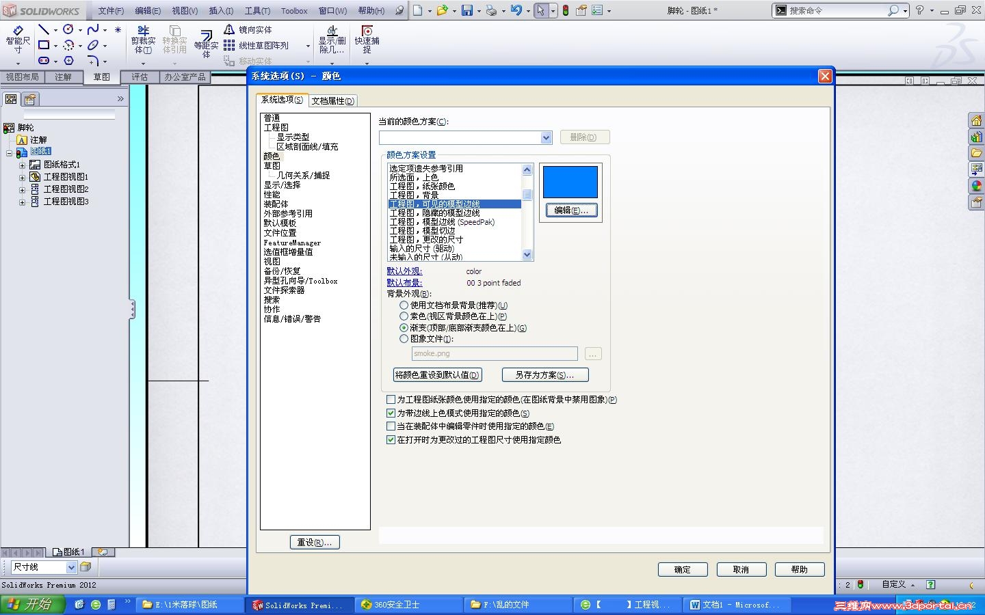Viewport: 985px width, 615px height.
Task: Open the 360安全卫士 taskbar item
Action: click(409, 605)
